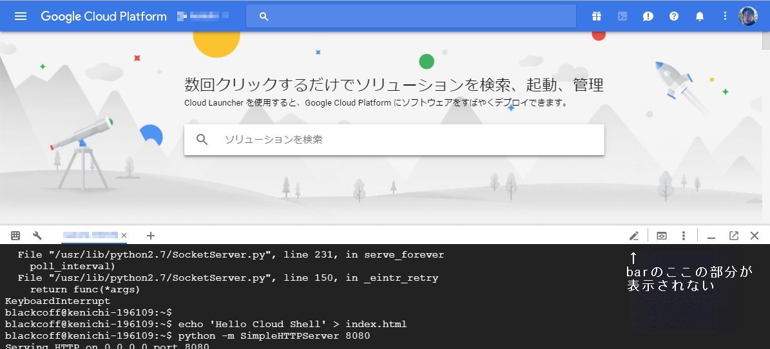The height and width of the screenshot is (349, 770).
Task: Open the header three-dot settings menu
Action: coord(725,16)
